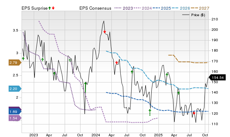
Task: Click the EPS Surprise legend label
Action: pyautogui.click(x=34, y=8)
